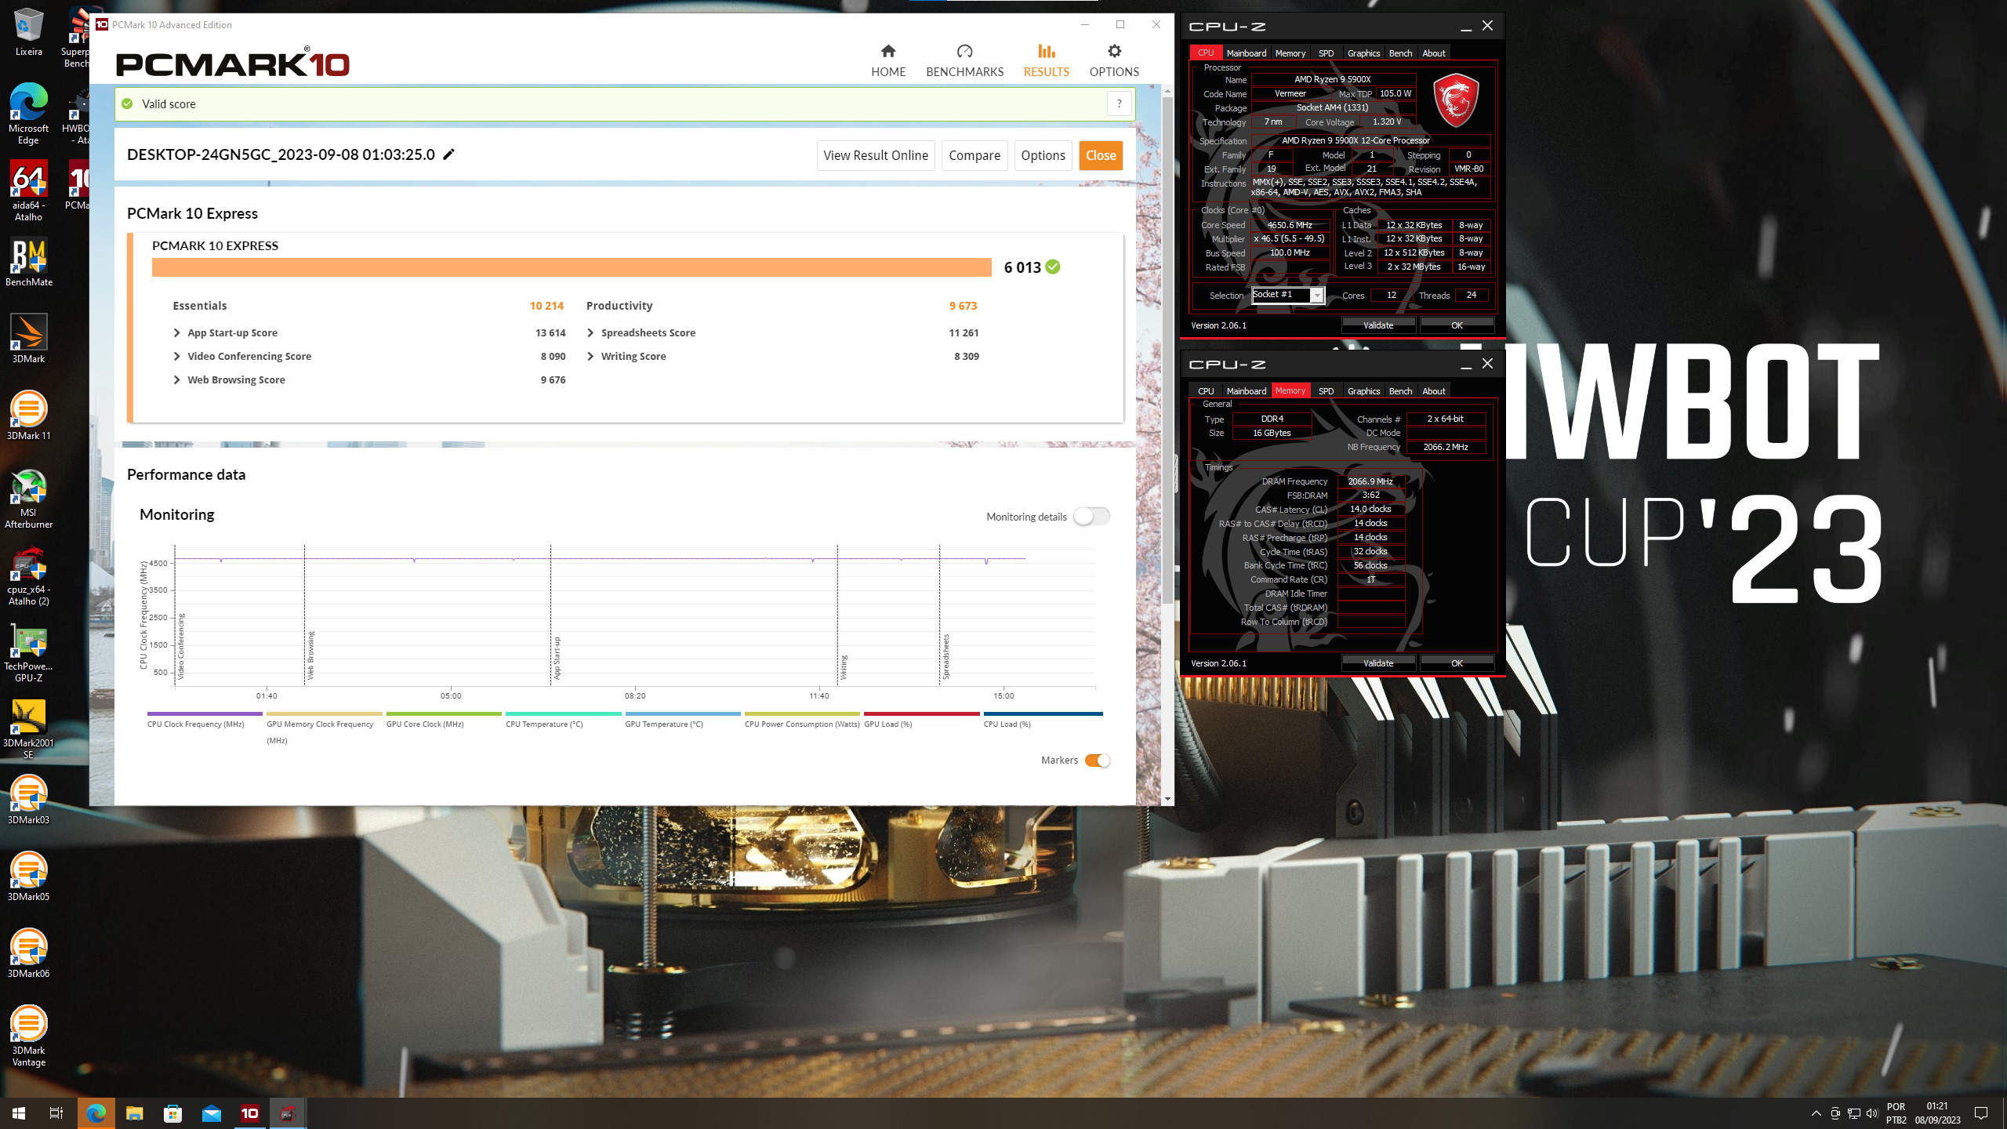
Task: Switch to CPU tab in lower CPU-Z window
Action: (1206, 391)
